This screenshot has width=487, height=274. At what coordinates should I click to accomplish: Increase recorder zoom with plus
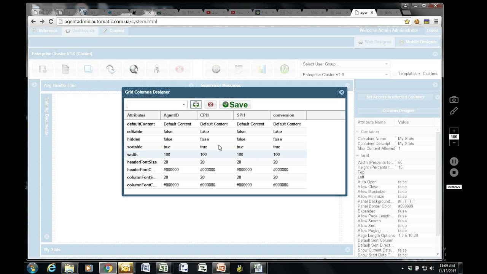pos(454,131)
